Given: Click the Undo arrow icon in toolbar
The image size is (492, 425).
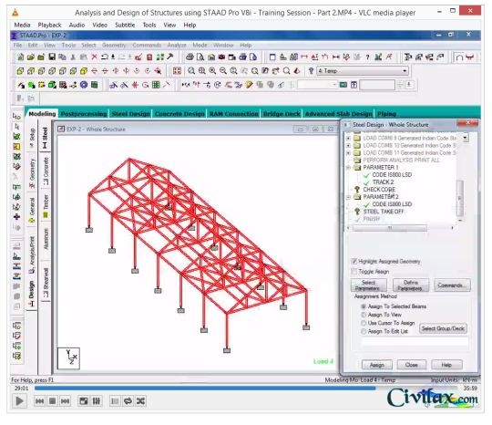Looking at the screenshot, I should [x=105, y=57].
